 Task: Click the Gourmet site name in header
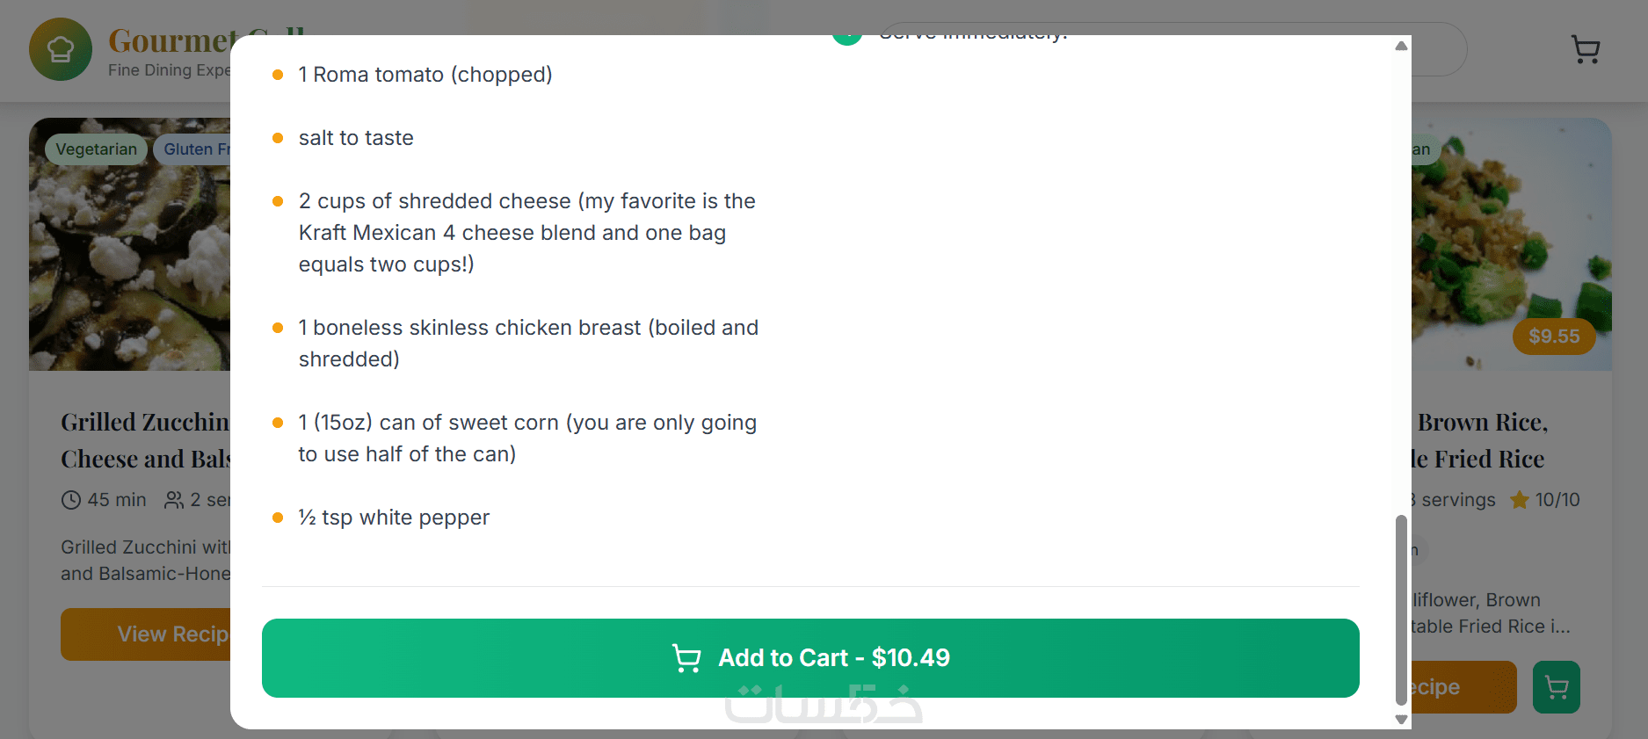(169, 41)
